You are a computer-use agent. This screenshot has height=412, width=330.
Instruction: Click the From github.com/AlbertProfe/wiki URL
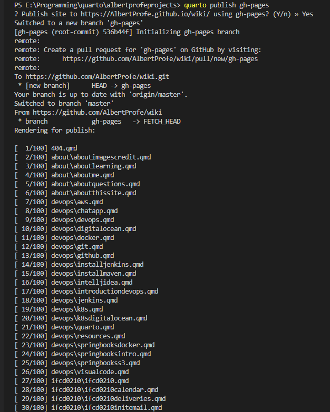pos(98,113)
